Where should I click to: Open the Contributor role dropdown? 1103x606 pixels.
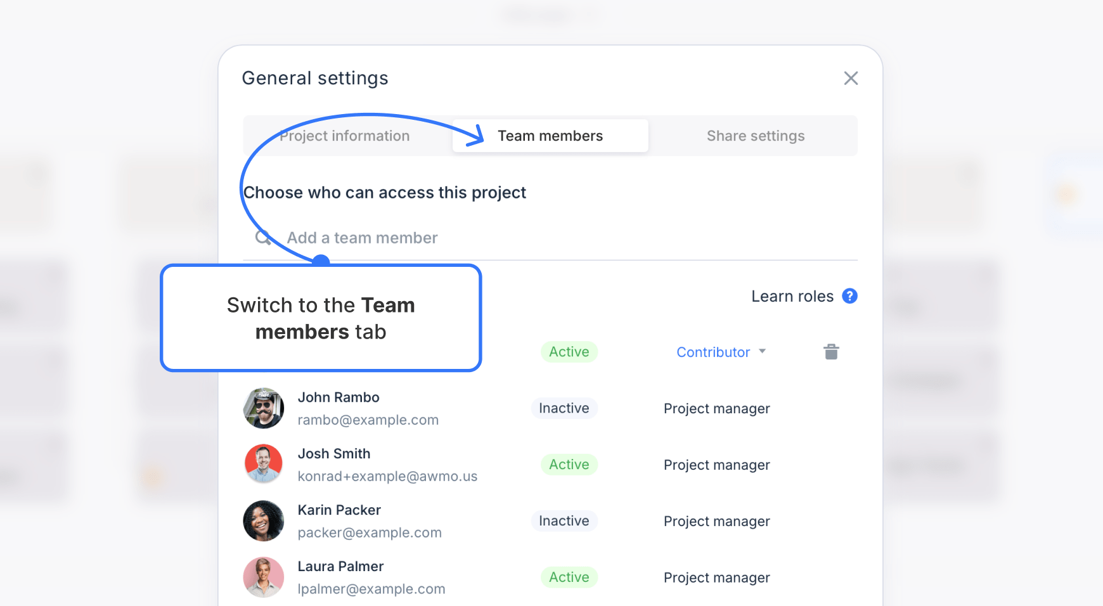click(x=721, y=352)
